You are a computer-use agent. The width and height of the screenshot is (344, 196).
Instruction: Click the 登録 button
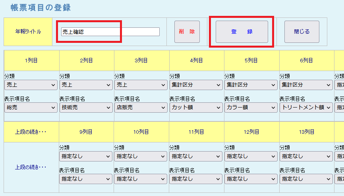coord(242,32)
